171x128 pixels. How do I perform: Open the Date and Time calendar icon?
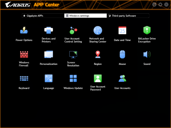click(122, 30)
